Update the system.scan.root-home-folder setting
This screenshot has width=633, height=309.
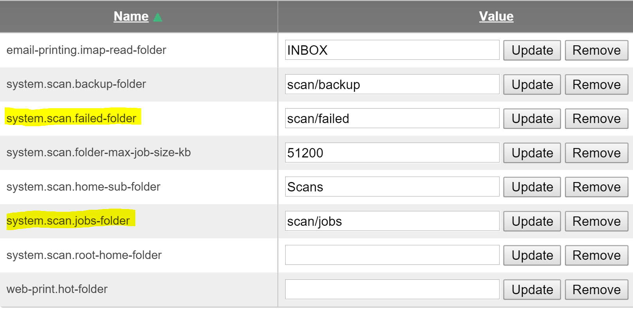(x=532, y=255)
